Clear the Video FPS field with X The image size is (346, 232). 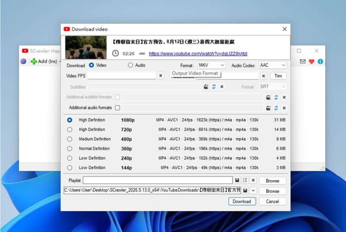point(160,76)
